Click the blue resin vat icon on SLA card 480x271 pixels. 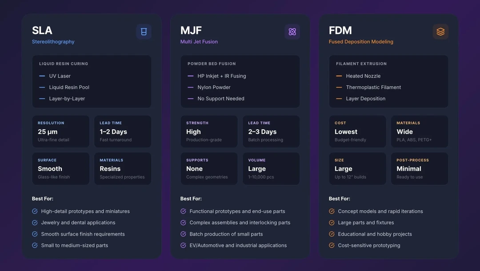click(x=144, y=32)
